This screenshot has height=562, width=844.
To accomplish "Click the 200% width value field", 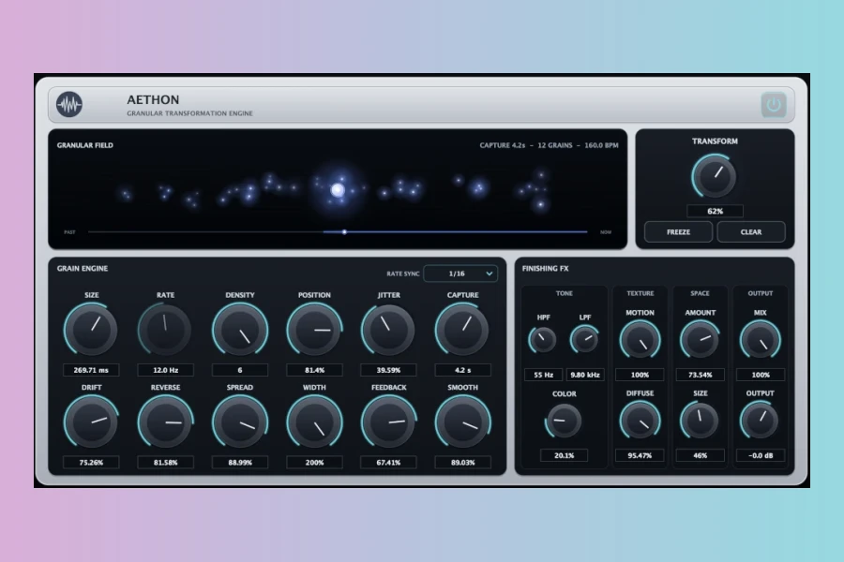I will click(314, 462).
